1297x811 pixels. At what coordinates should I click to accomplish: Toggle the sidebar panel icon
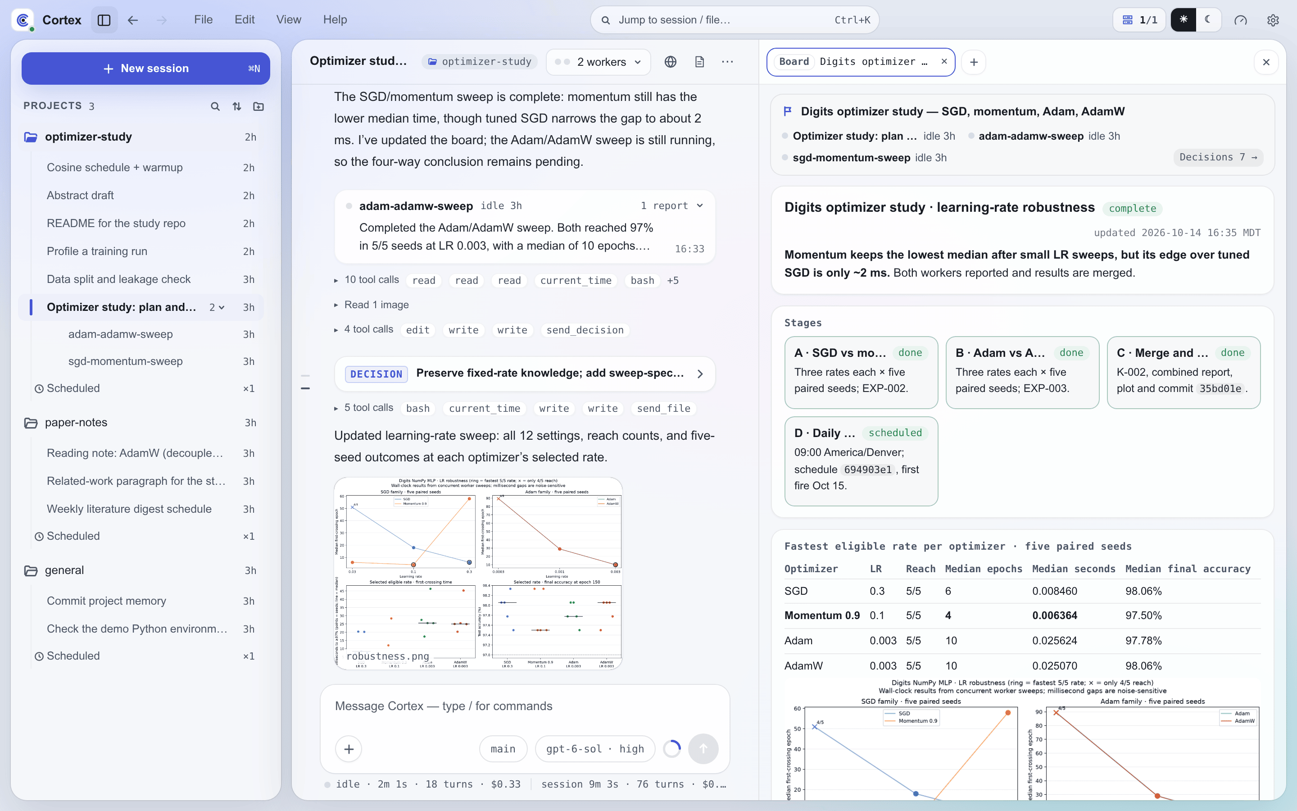(104, 20)
